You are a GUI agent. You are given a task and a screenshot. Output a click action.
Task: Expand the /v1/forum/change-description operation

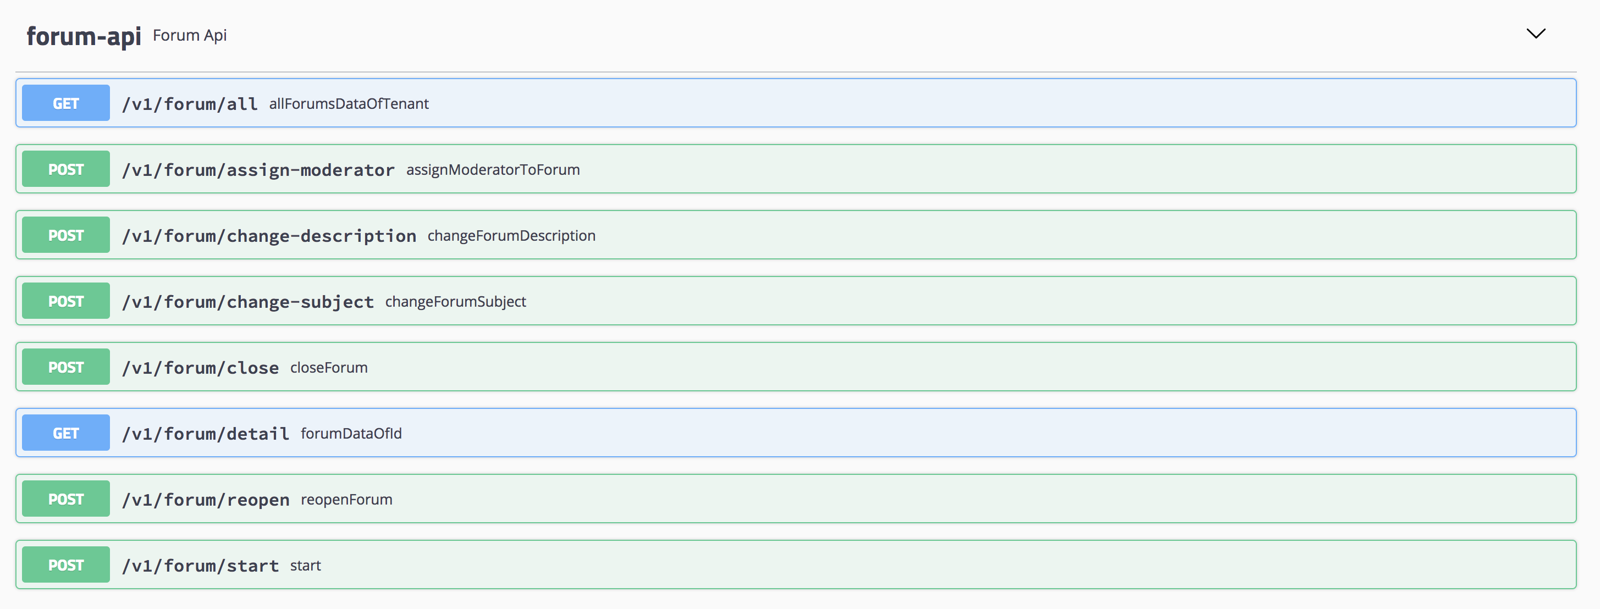(x=268, y=235)
